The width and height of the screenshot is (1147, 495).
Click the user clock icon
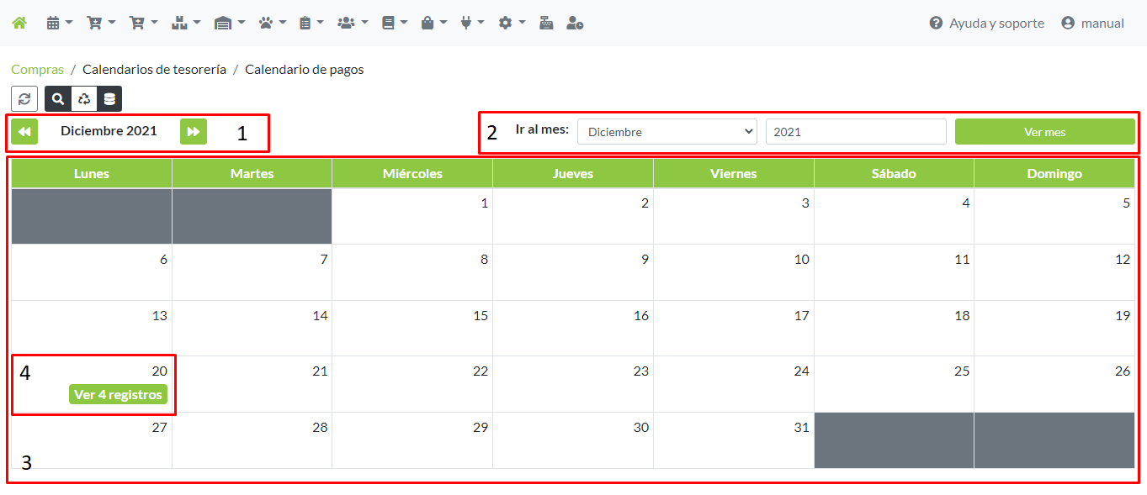click(575, 24)
